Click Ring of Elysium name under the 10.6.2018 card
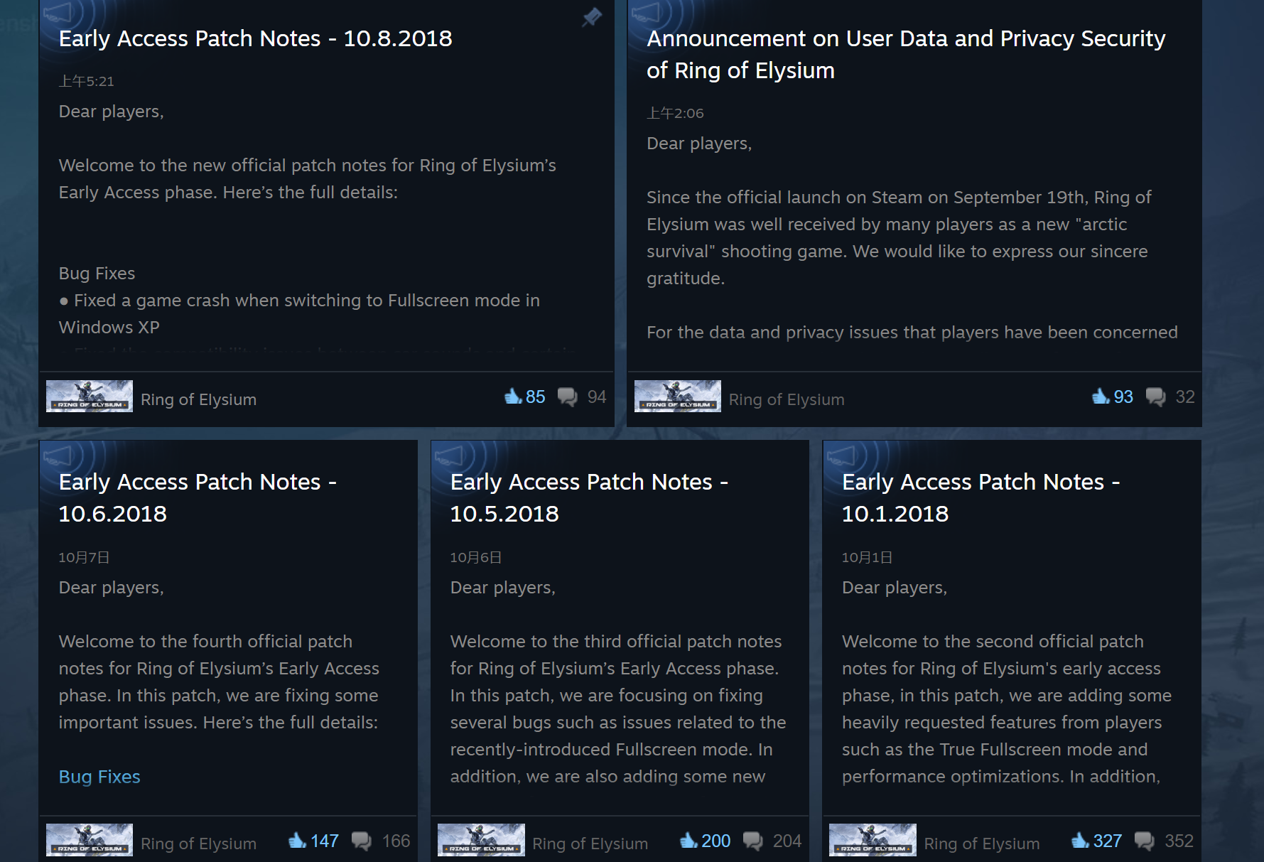Viewport: 1264px width, 862px height. [x=198, y=844]
